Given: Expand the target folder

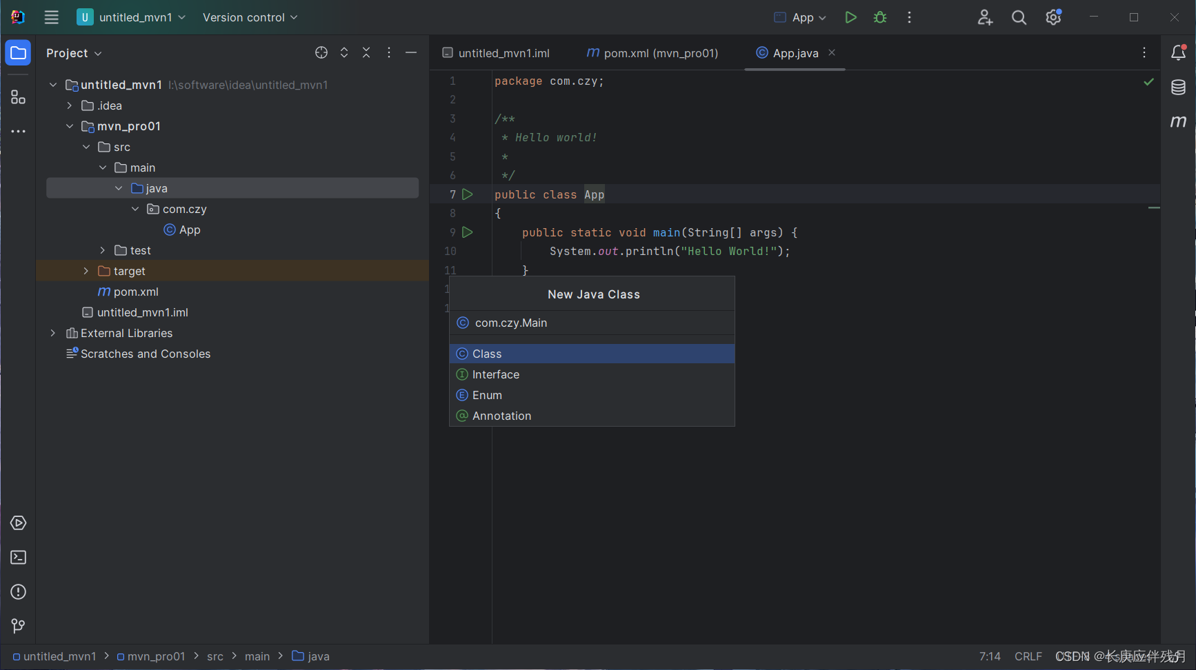Looking at the screenshot, I should click(x=86, y=271).
